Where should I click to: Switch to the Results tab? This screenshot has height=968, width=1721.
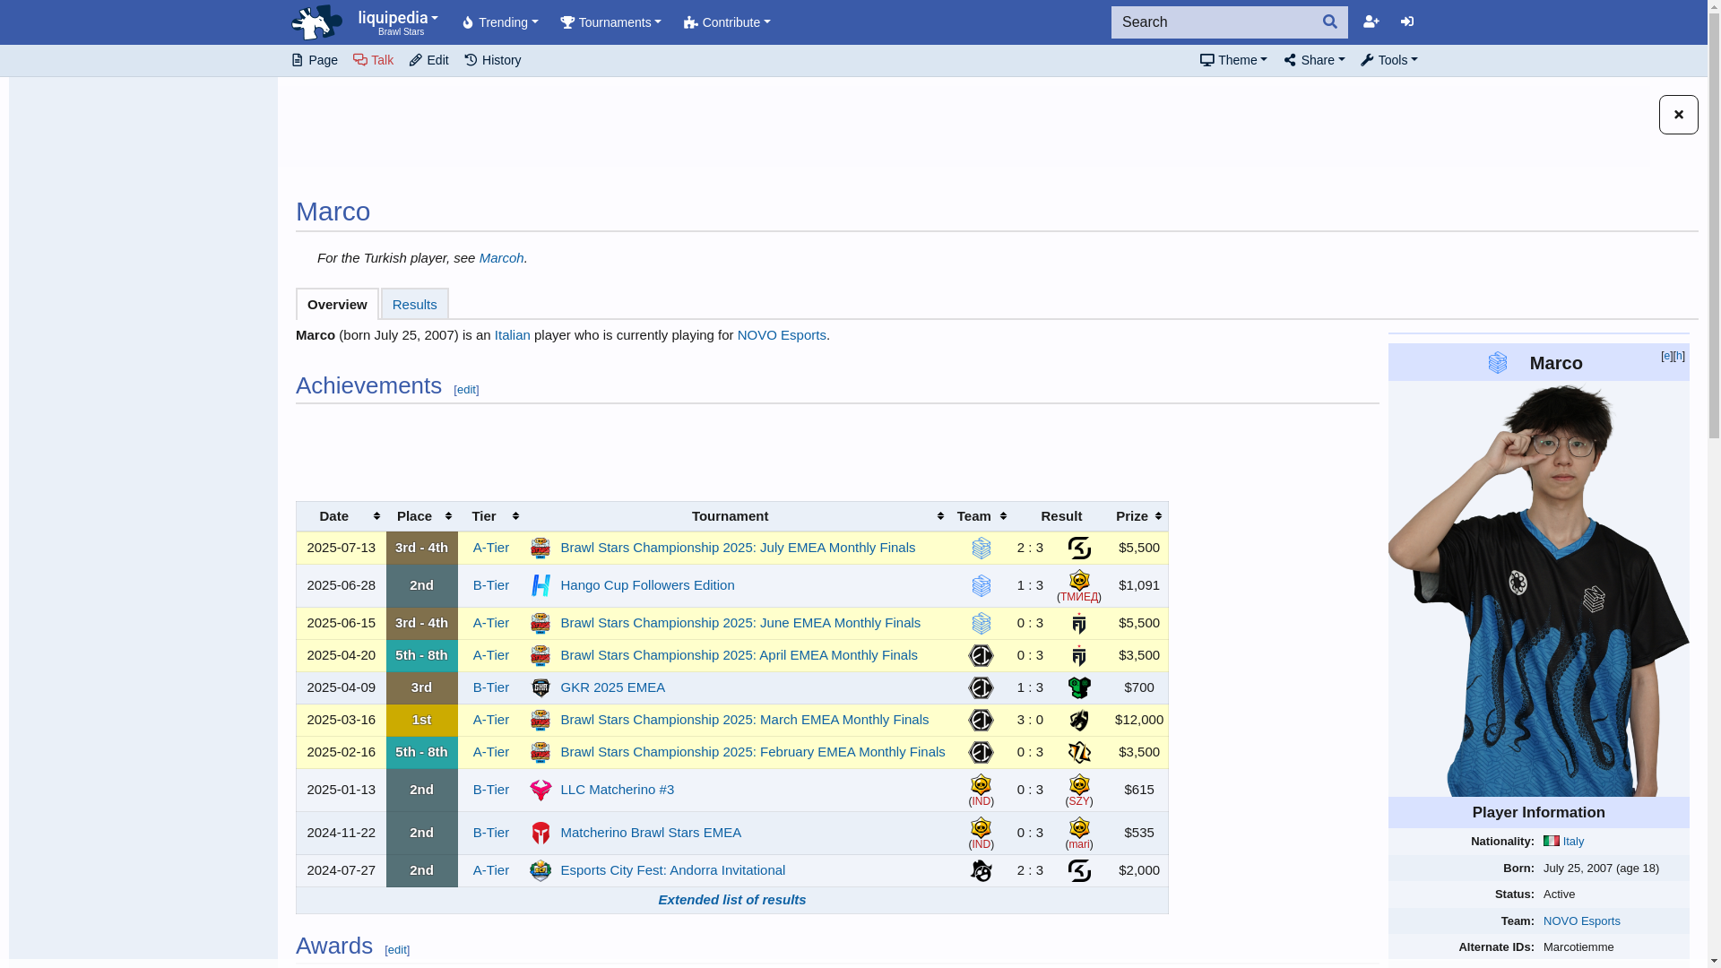point(415,304)
